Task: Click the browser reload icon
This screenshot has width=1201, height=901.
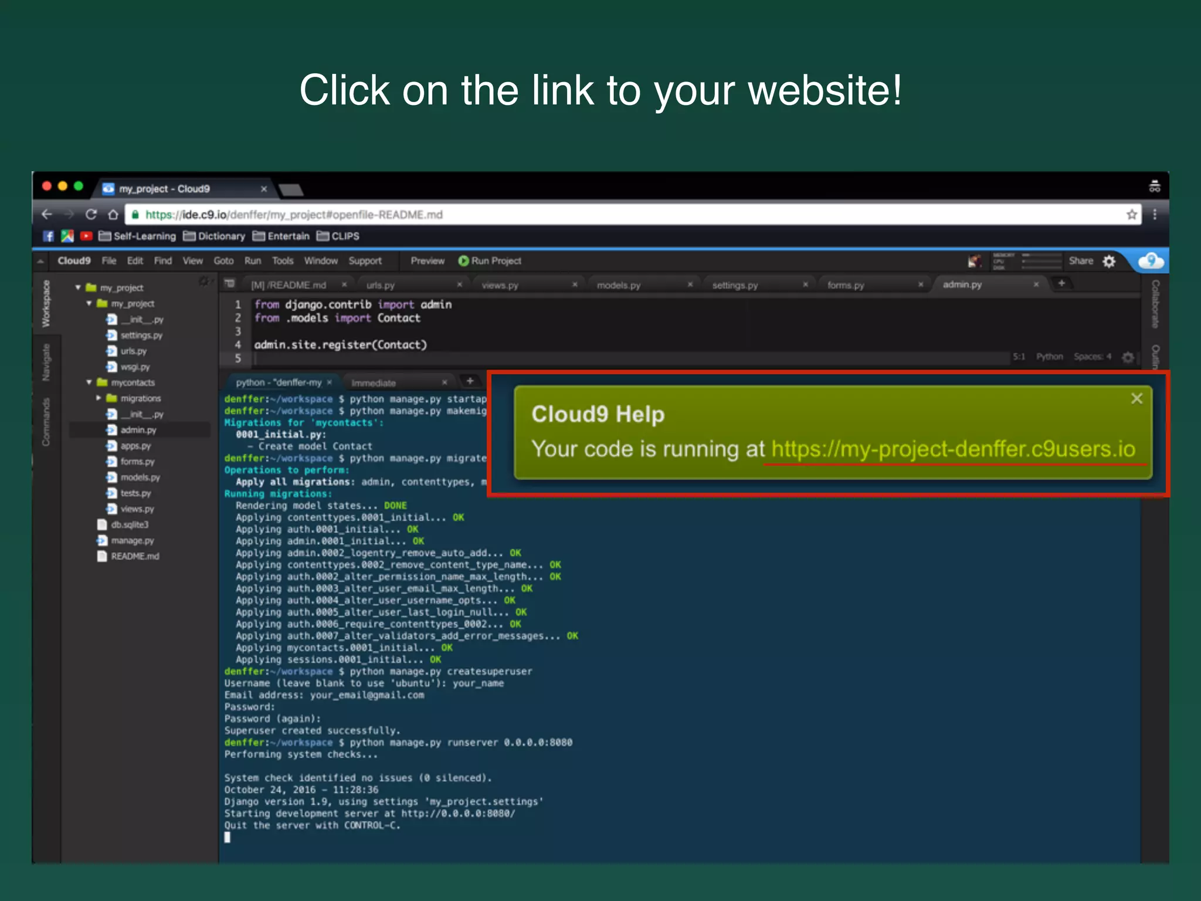Action: (91, 214)
